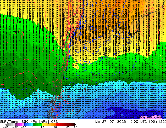Click the 'Mo 27-07-2026 12:00 UTC' timestamp
The width and height of the screenshot is (166, 128).
(121, 122)
